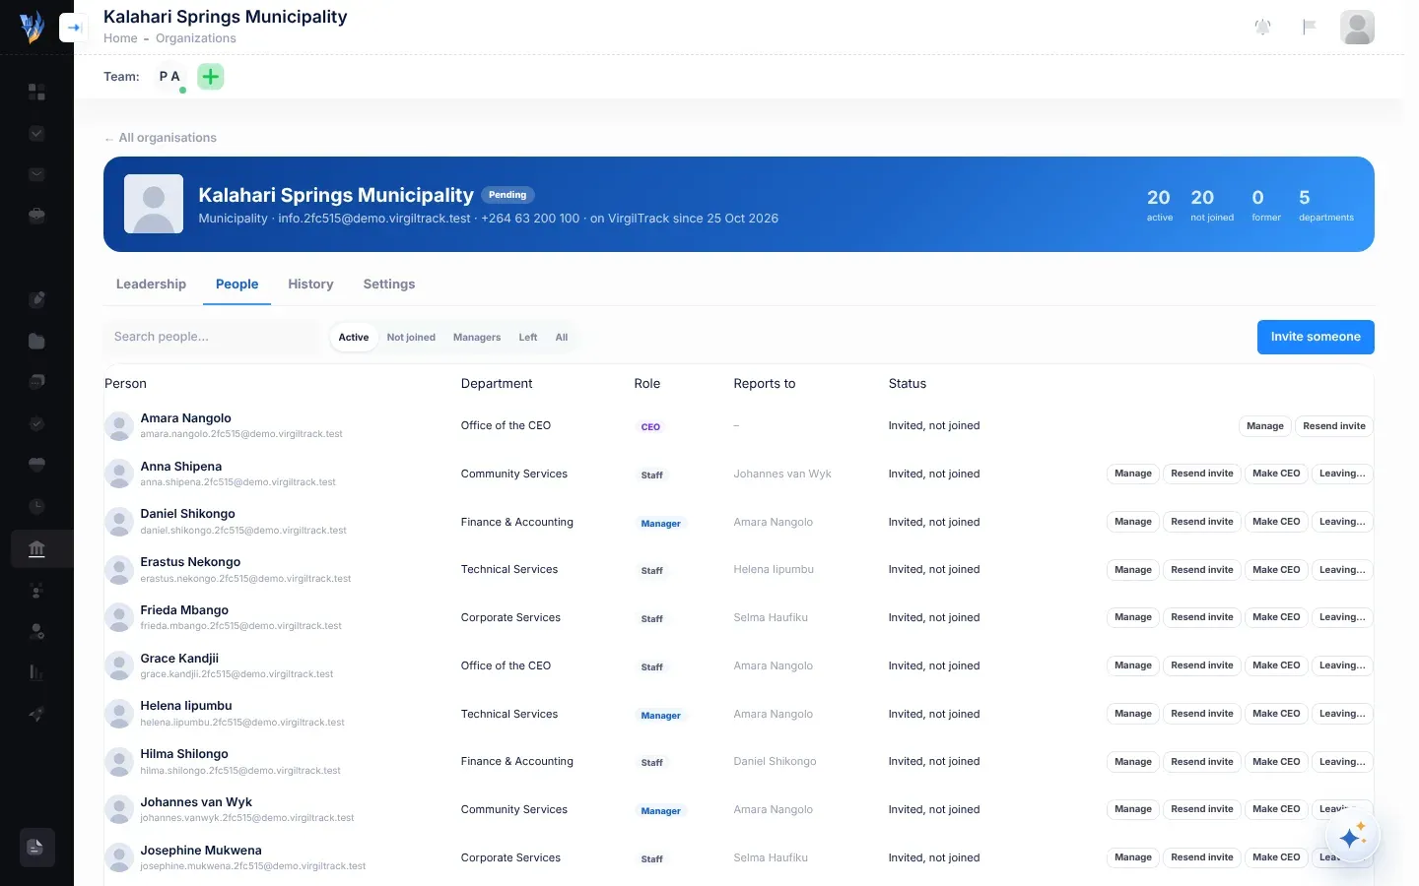Open the sparkle AI assistant floating button
This screenshot has width=1419, height=886.
coord(1352,837)
